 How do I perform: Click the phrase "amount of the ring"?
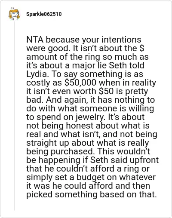pos(63,57)
